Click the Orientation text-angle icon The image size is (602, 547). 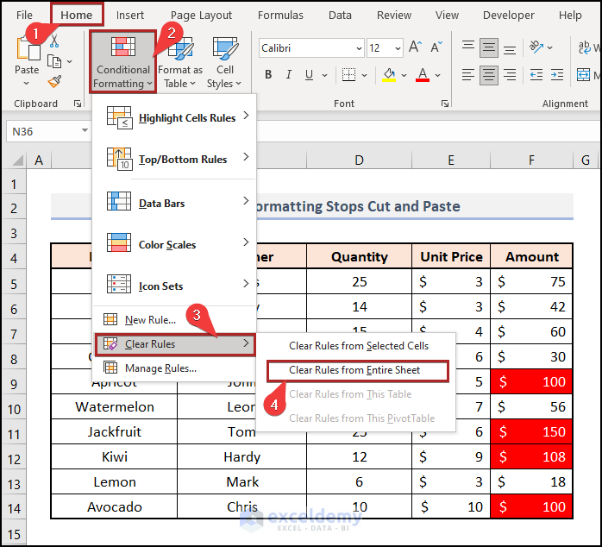coord(536,47)
